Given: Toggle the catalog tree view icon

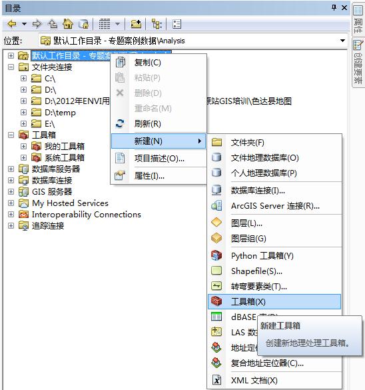Looking at the screenshot, I should point(157,24).
